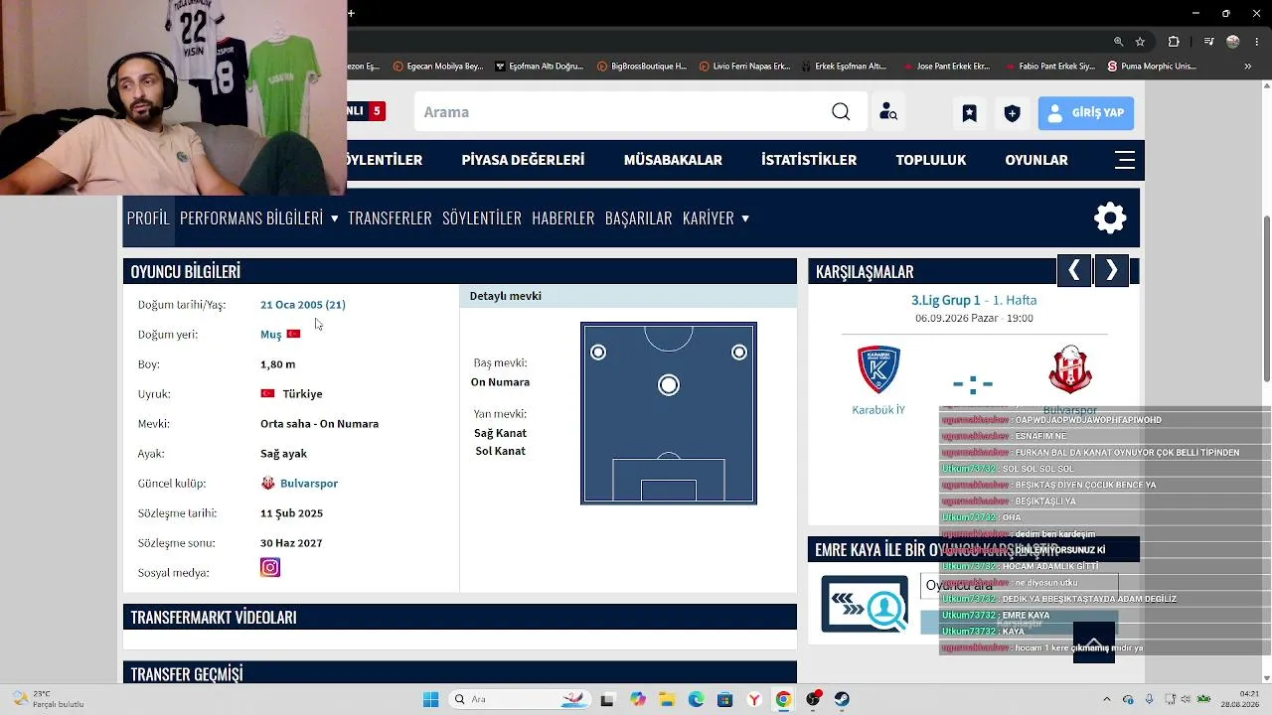1272x715 pixels.
Task: Open Chrome profile avatar
Action: tap(1233, 42)
